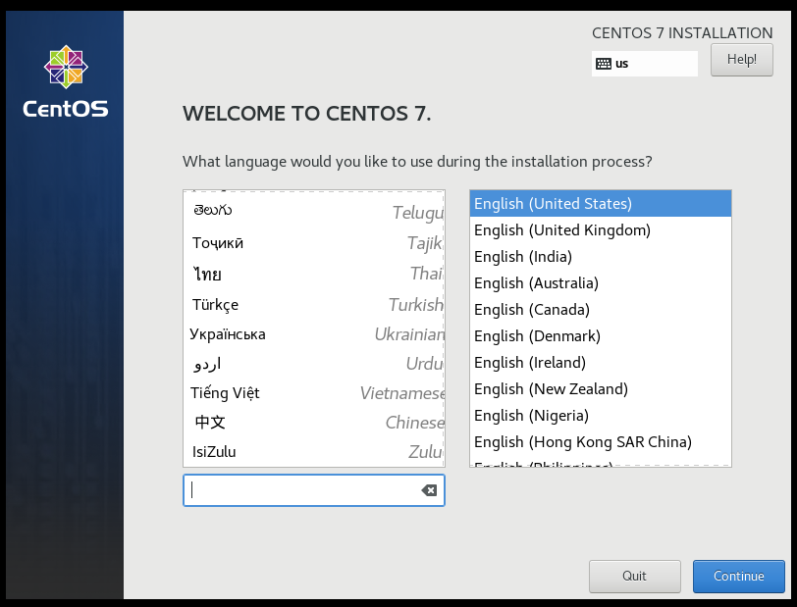Select Vietnamese in the language list

(x=314, y=393)
